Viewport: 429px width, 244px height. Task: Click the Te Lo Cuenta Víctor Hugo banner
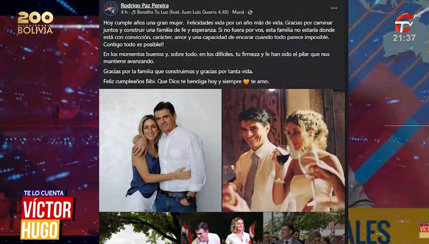pos(47,215)
